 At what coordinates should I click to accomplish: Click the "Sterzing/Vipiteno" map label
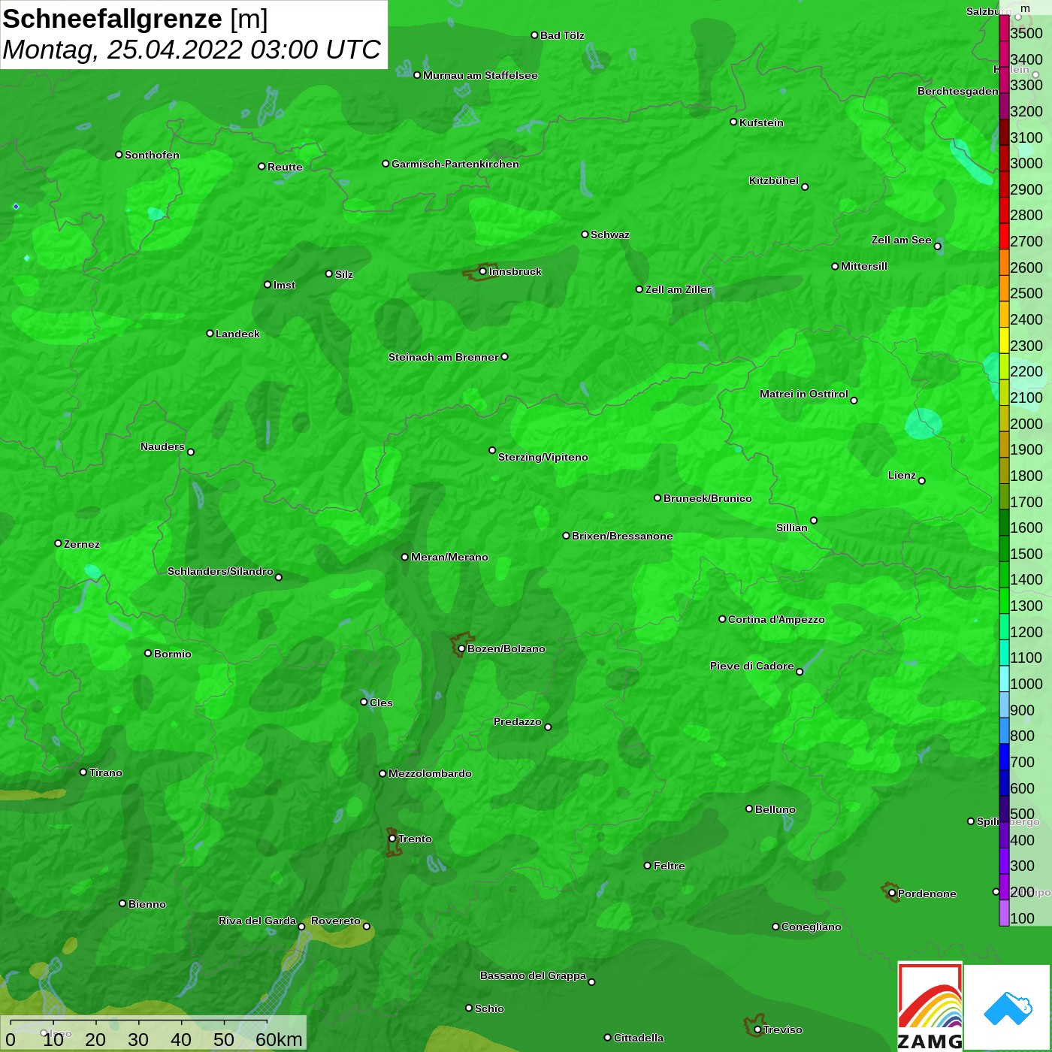point(543,457)
